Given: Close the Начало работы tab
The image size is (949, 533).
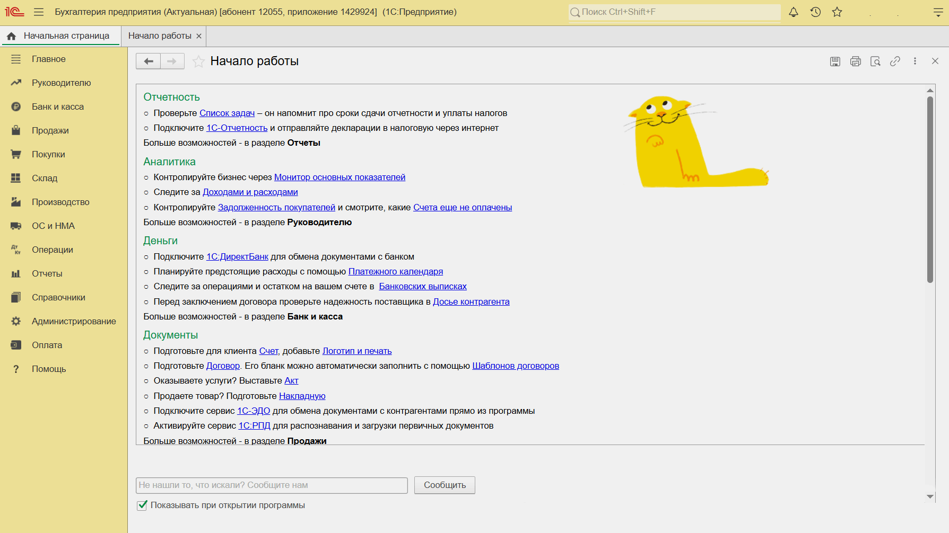Looking at the screenshot, I should pyautogui.click(x=199, y=36).
